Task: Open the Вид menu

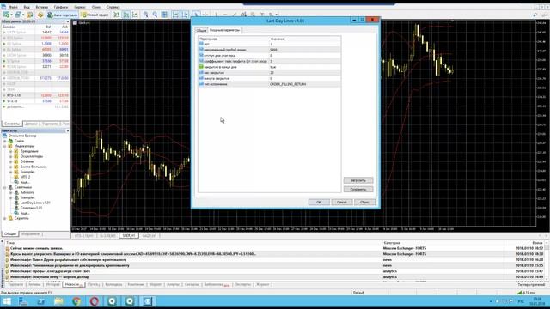Action: [27, 7]
